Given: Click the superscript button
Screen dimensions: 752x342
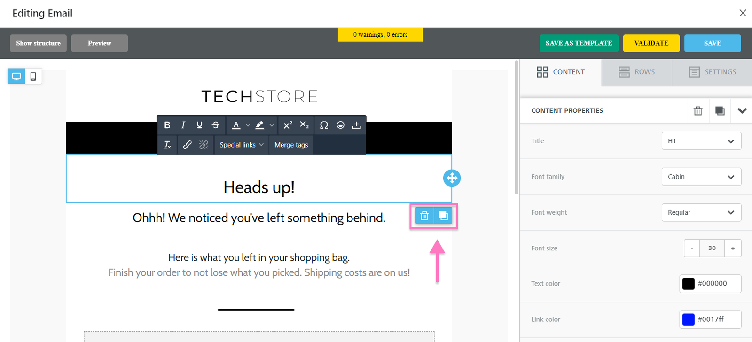Looking at the screenshot, I should (x=288, y=125).
